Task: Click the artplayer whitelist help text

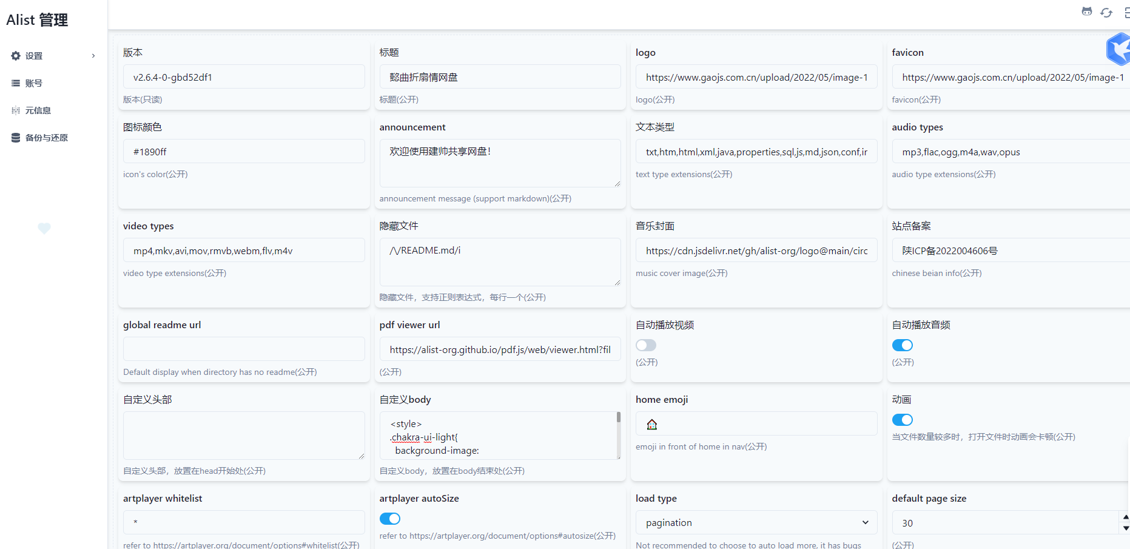Action: [x=241, y=545]
